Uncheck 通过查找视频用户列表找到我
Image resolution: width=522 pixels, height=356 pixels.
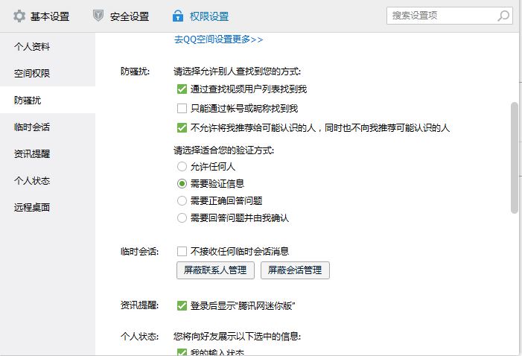click(x=182, y=89)
